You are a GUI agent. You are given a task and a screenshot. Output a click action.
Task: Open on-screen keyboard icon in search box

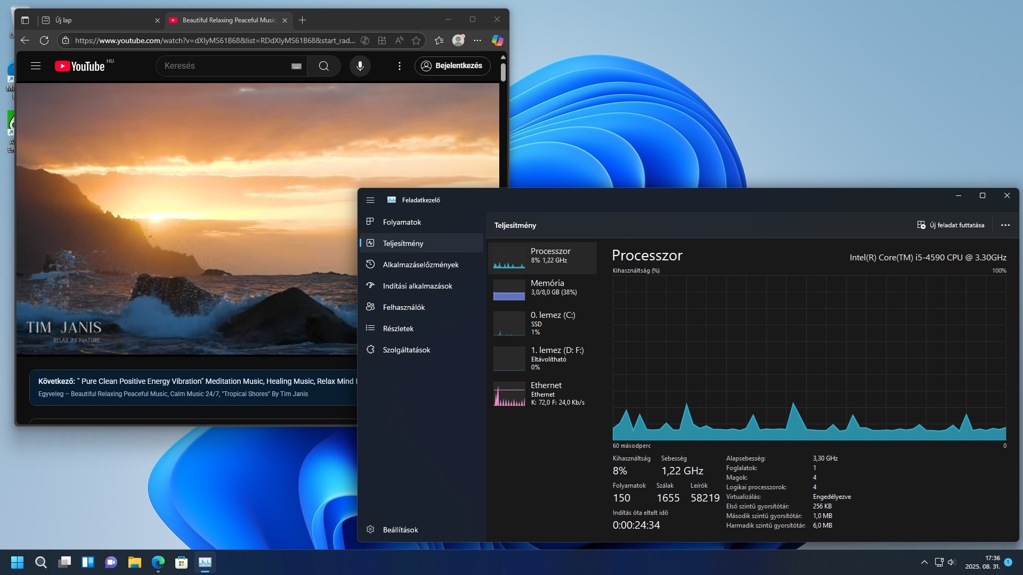click(296, 66)
